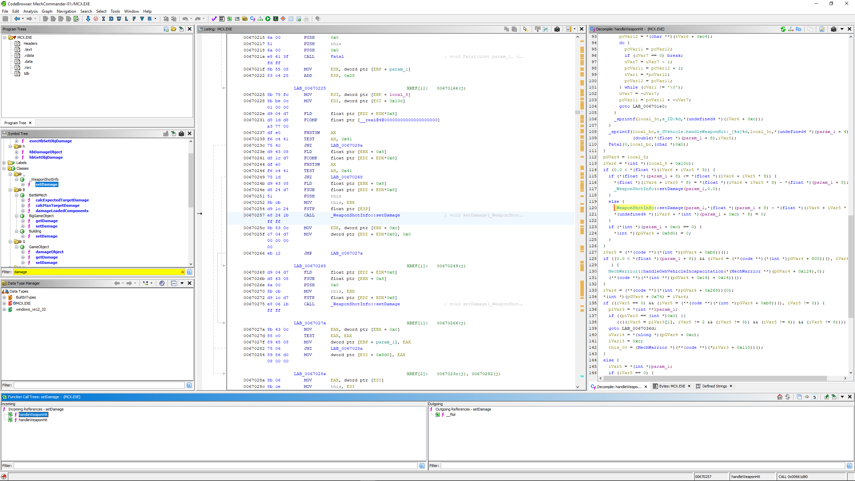This screenshot has height=481, width=855.
Task: Open the Analysis menu
Action: point(30,11)
